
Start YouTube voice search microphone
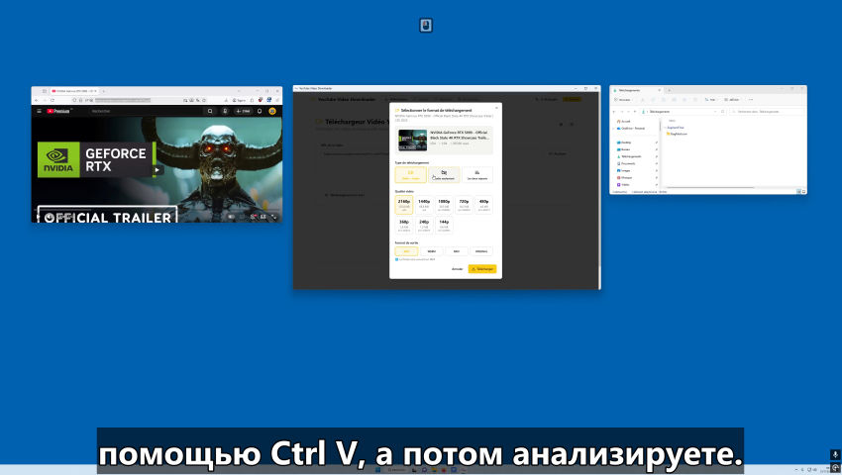tap(225, 111)
